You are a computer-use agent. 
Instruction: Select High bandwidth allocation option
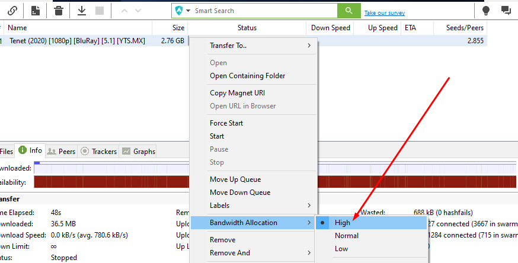(x=343, y=223)
